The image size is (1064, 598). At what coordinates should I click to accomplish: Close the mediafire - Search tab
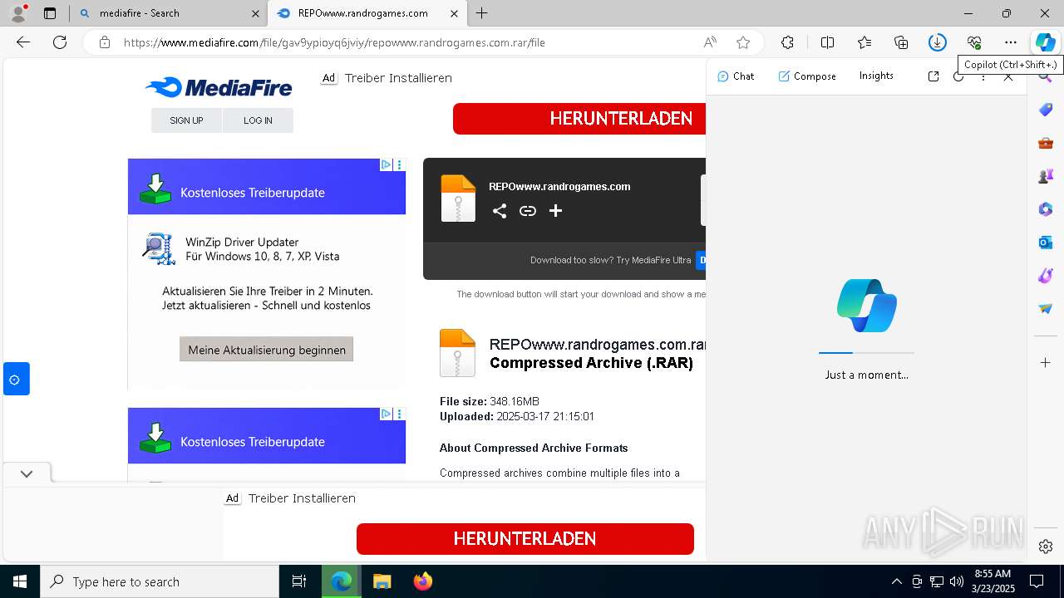tap(255, 13)
